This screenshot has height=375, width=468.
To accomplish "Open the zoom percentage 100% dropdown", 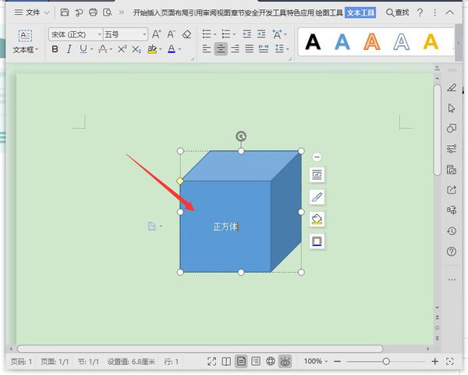I will point(316,362).
